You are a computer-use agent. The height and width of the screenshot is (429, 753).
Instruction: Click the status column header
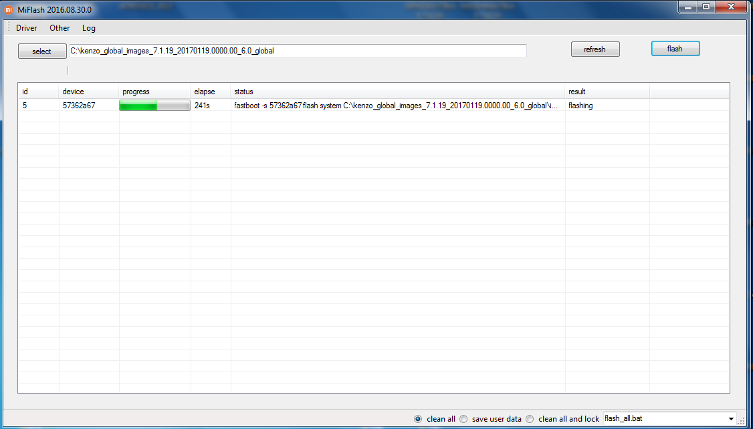(x=398, y=91)
